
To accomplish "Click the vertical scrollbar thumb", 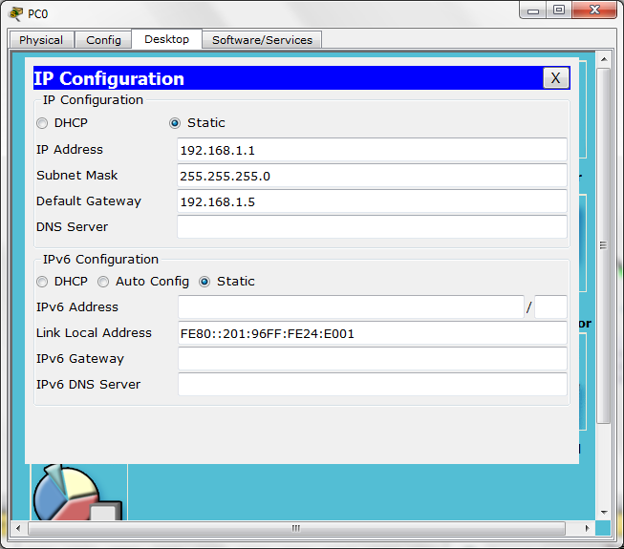I will point(604,245).
